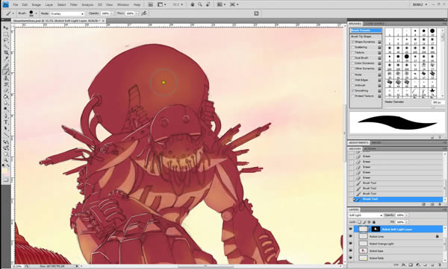
Task: Open the Layers panel Opacity arrow
Action: (x=407, y=215)
